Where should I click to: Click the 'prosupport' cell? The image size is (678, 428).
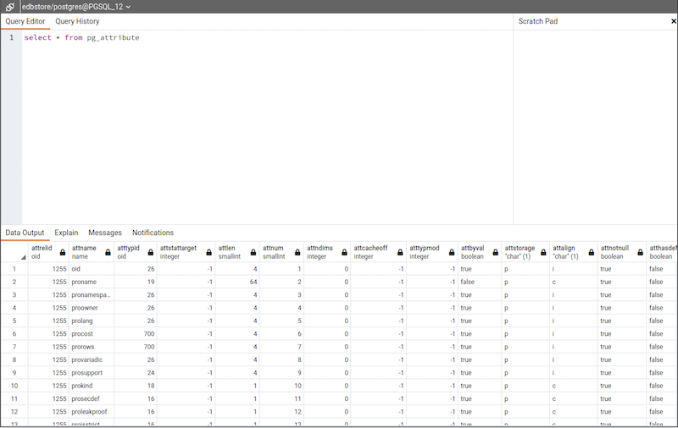pos(92,373)
